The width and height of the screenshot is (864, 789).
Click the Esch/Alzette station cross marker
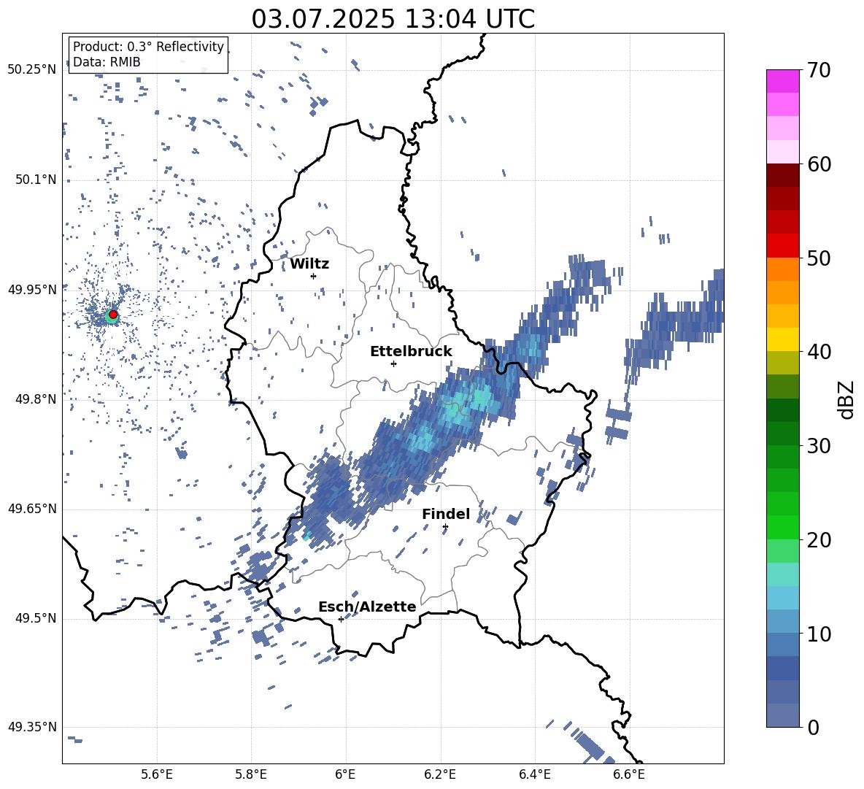(341, 619)
